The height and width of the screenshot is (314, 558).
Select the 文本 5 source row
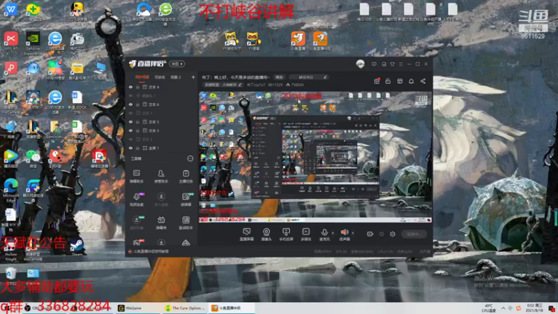161,121
